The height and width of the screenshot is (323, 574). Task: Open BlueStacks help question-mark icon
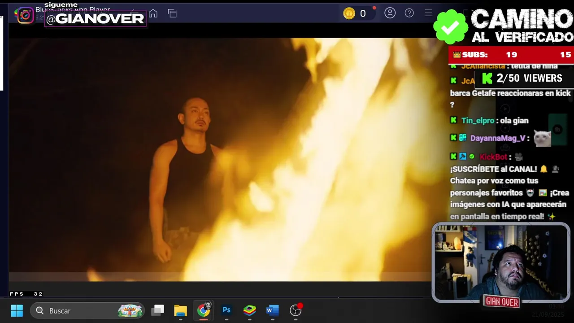point(409,13)
